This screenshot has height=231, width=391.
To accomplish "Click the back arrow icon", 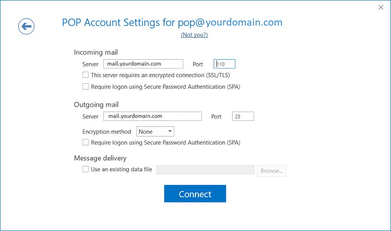I will [x=26, y=26].
